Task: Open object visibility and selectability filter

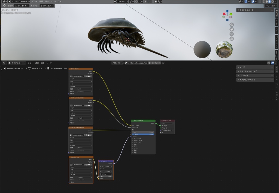Action: (241, 1)
